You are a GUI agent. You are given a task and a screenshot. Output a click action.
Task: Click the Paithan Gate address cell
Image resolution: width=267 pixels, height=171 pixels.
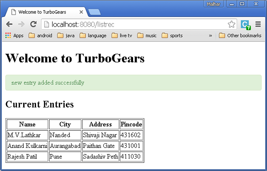click(101, 146)
